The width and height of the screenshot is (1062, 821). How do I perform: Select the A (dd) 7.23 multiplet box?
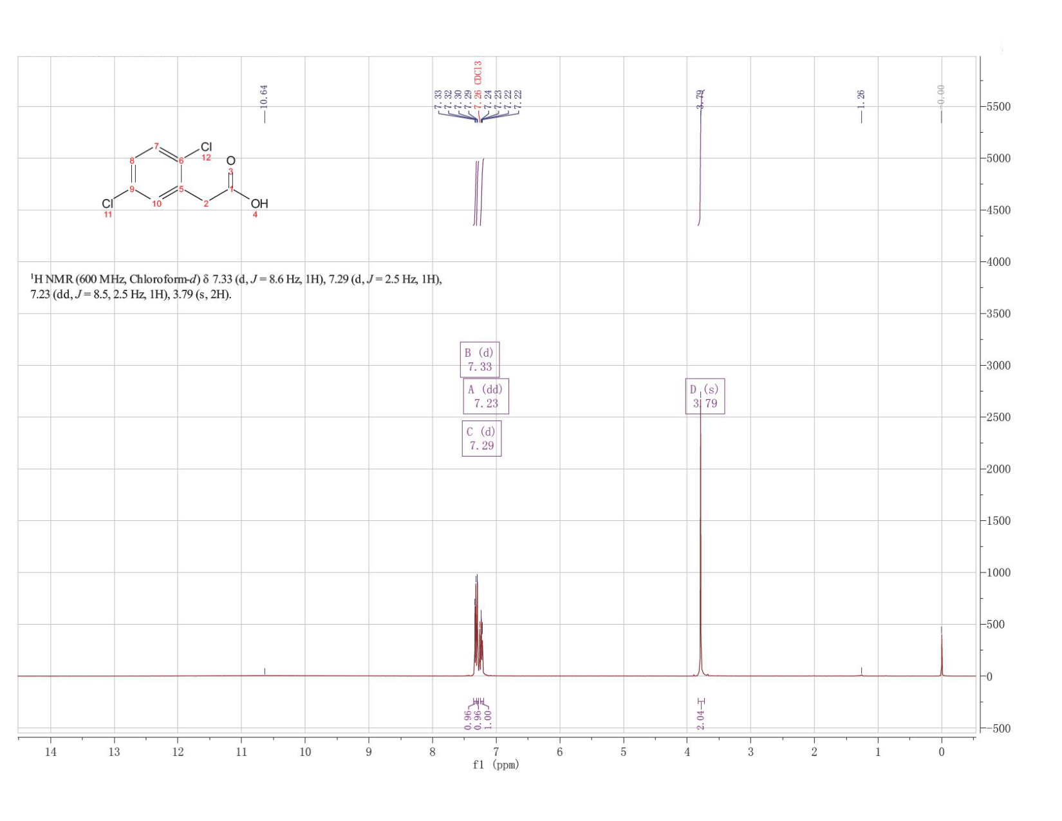pos(486,396)
